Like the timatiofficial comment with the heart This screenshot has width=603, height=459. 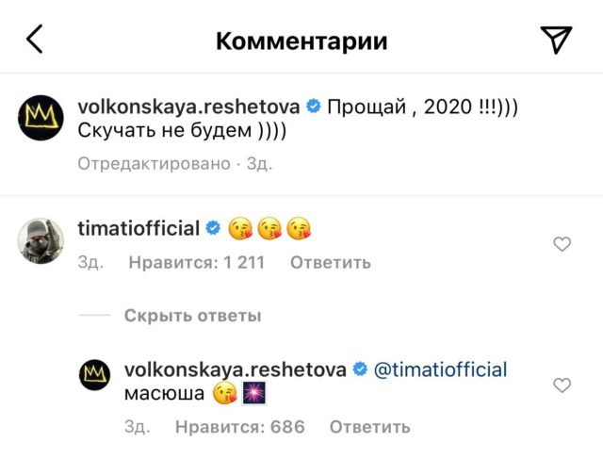[x=562, y=245]
